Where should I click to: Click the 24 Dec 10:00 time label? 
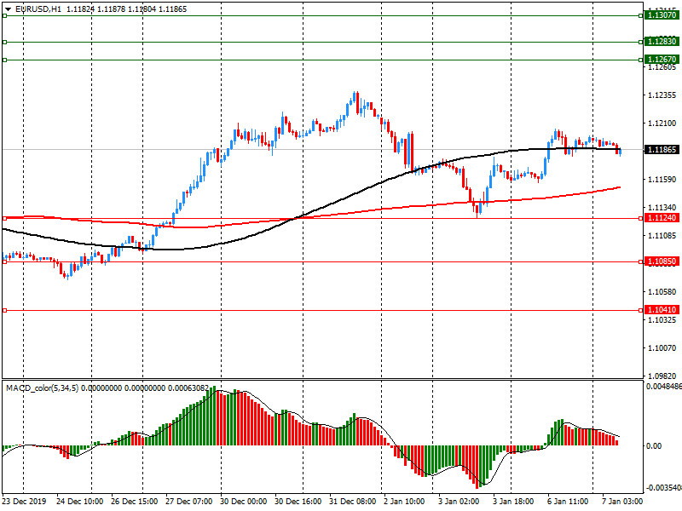[79, 501]
